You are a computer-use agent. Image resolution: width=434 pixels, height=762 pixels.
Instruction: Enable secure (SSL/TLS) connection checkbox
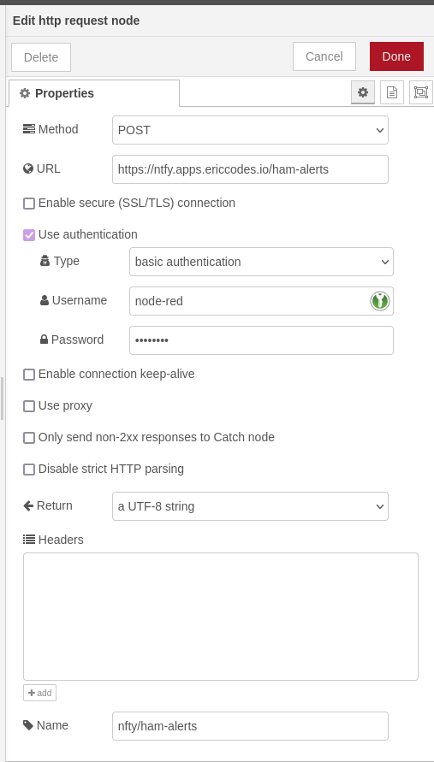[x=29, y=204]
